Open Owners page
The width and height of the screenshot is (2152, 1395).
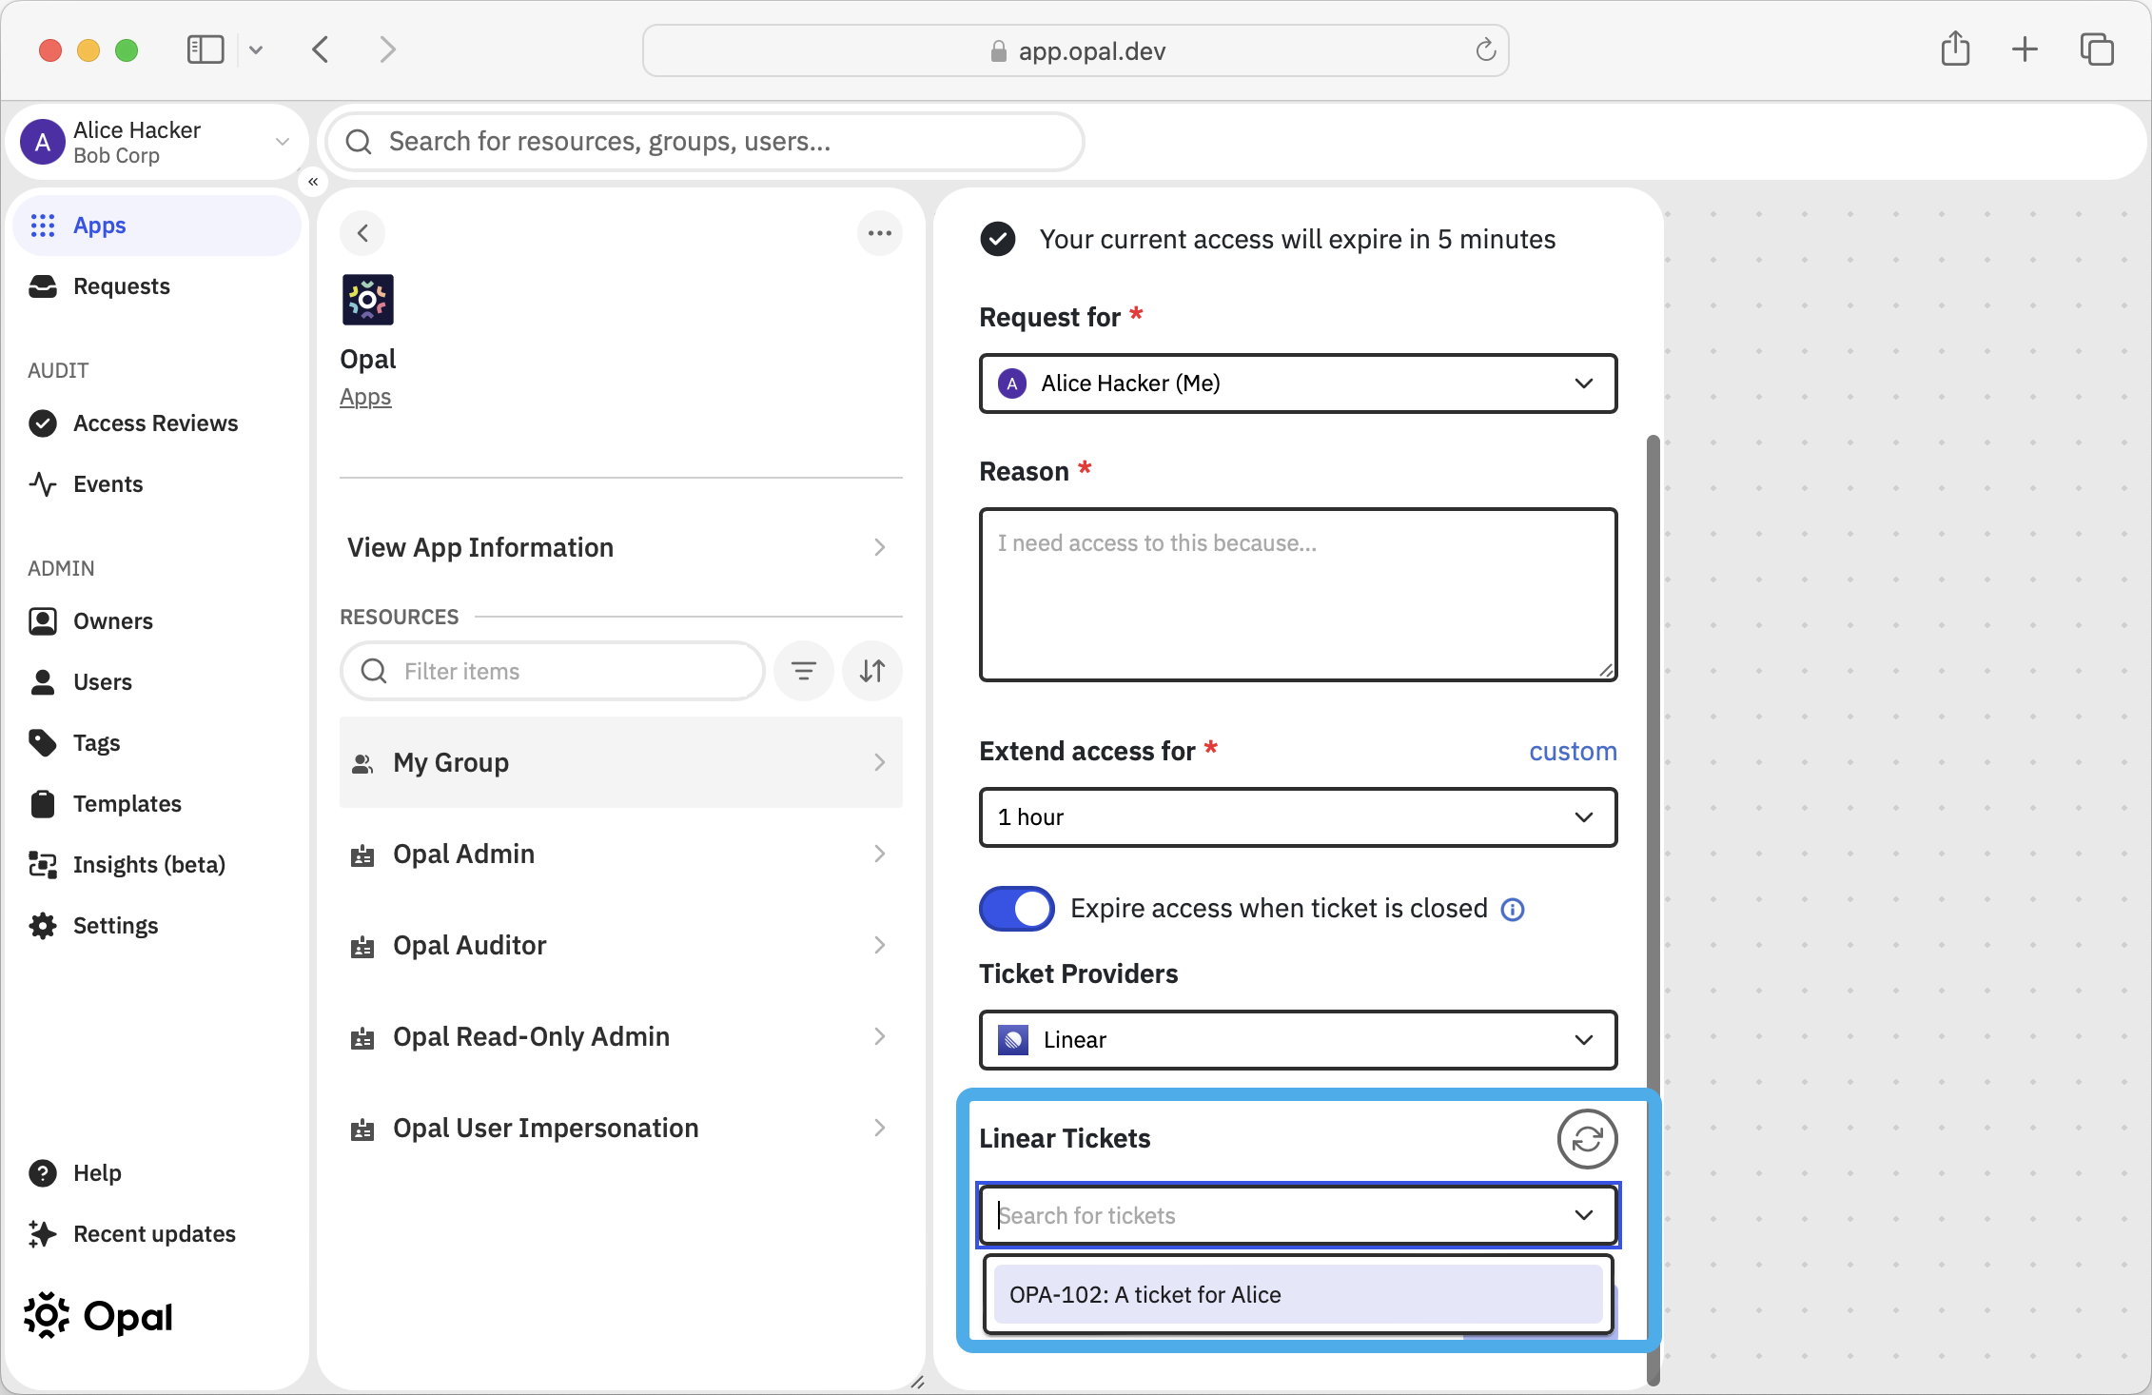coord(157,621)
